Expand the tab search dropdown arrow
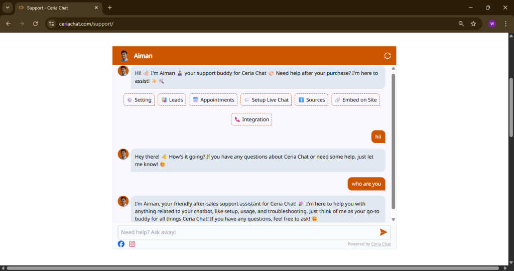 (x=8, y=8)
